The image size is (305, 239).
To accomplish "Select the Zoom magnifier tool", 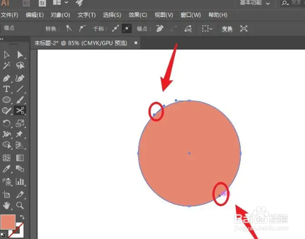I will tap(20, 205).
